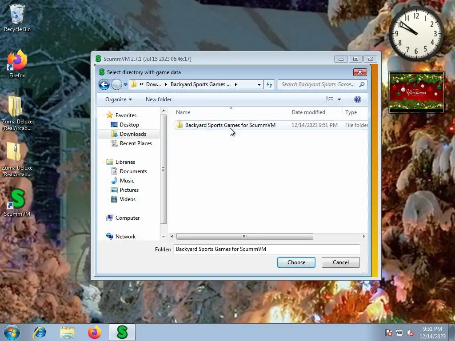Select Videos library in navigation pane
The width and height of the screenshot is (455, 341).
coord(128,199)
